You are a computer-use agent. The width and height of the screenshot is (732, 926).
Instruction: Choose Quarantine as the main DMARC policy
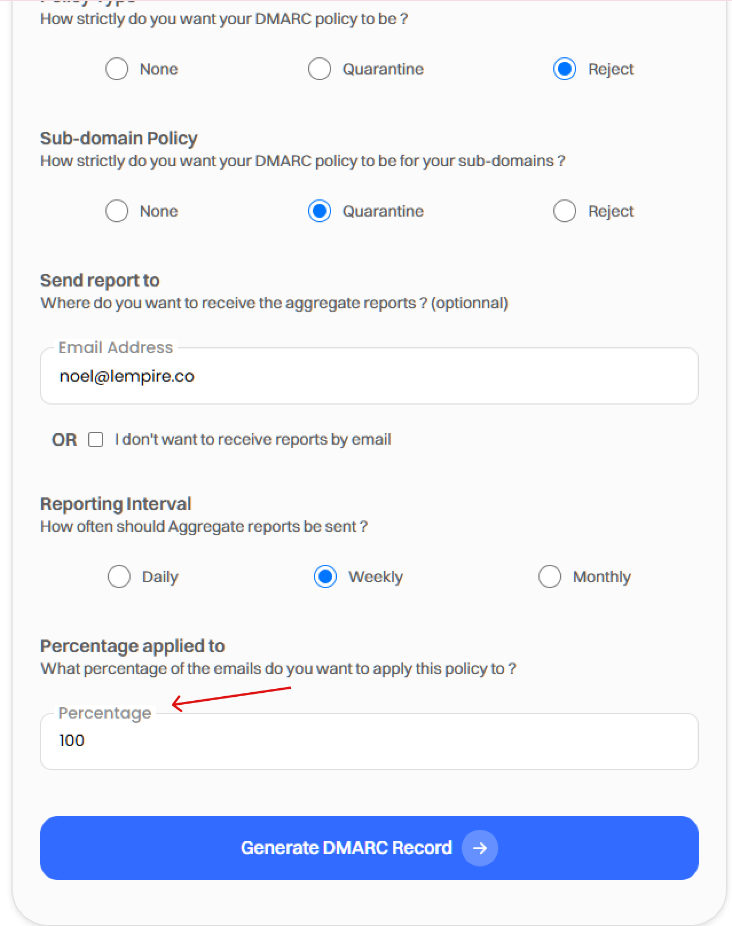(x=320, y=69)
